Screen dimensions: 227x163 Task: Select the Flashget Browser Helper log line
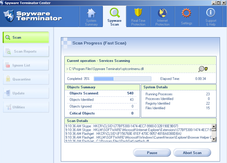138,137
